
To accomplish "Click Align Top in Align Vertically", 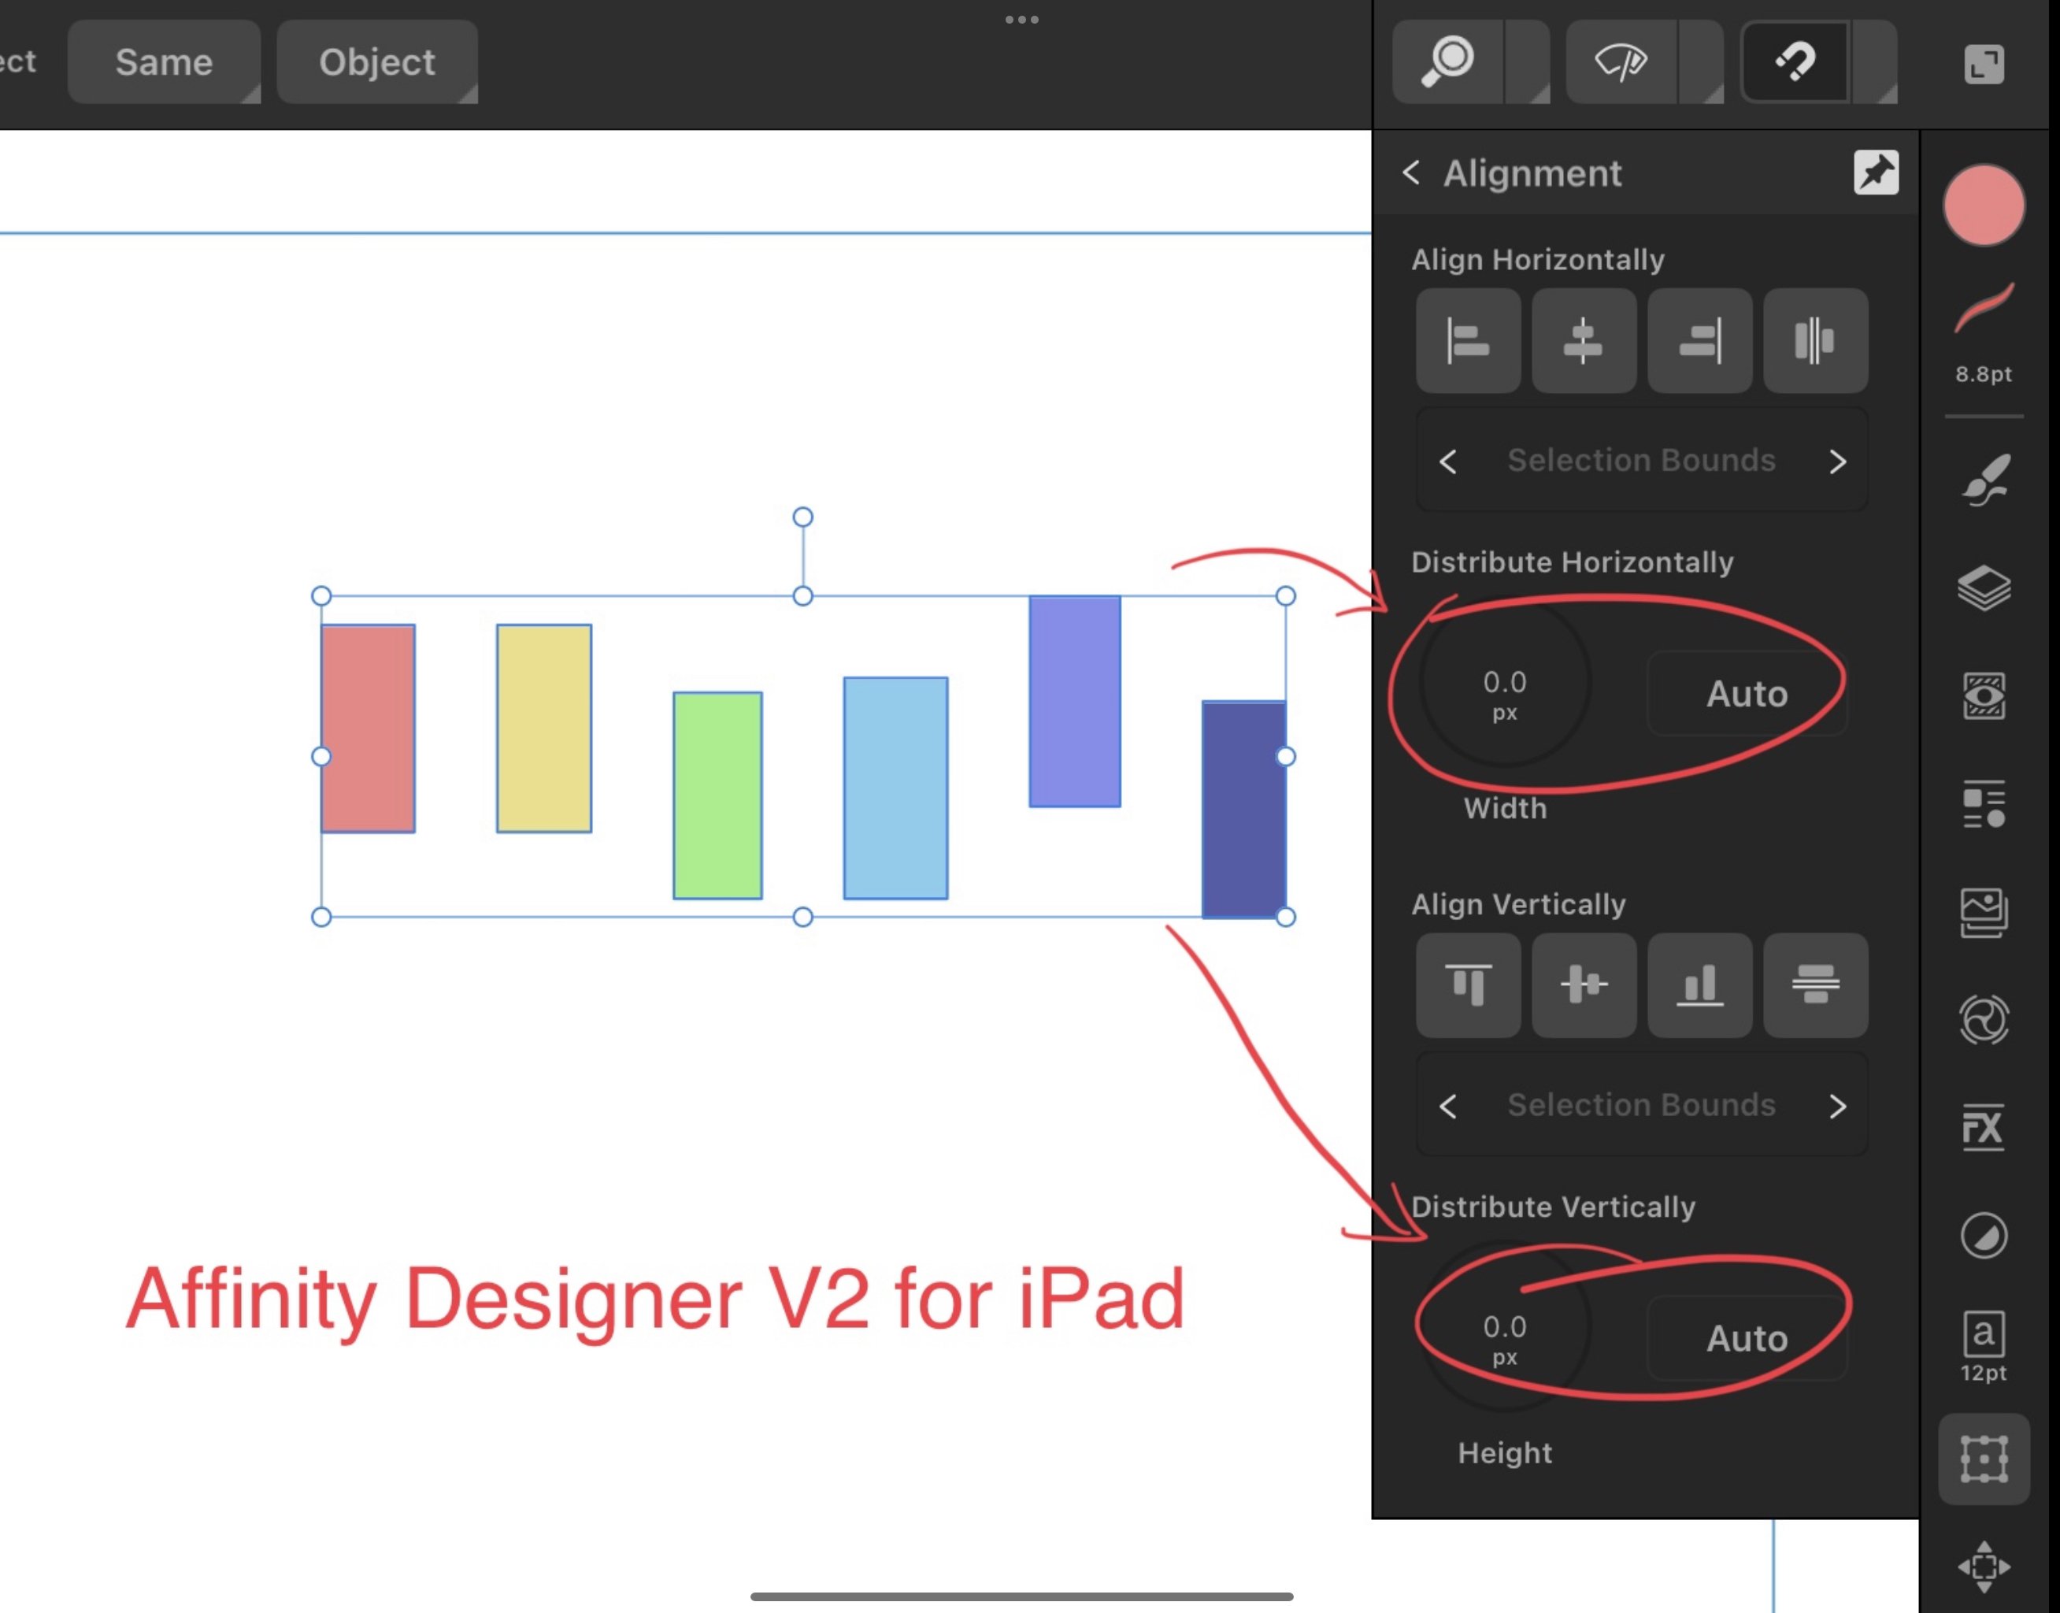I will point(1468,985).
